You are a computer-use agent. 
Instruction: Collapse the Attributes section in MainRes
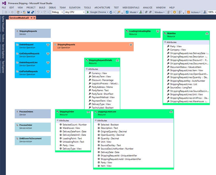tap(165, 42)
